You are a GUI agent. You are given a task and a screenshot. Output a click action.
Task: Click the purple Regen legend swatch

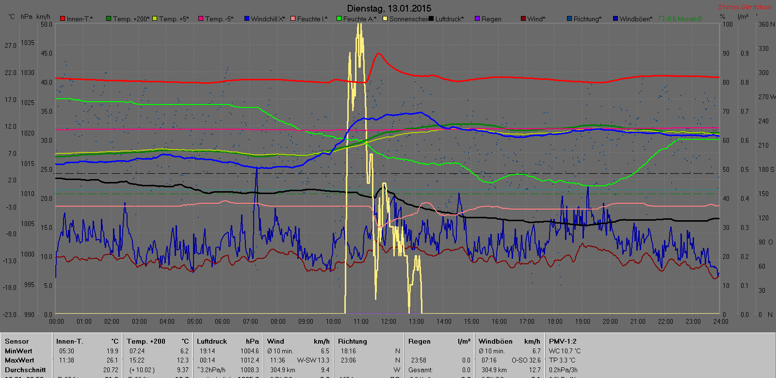pyautogui.click(x=477, y=19)
